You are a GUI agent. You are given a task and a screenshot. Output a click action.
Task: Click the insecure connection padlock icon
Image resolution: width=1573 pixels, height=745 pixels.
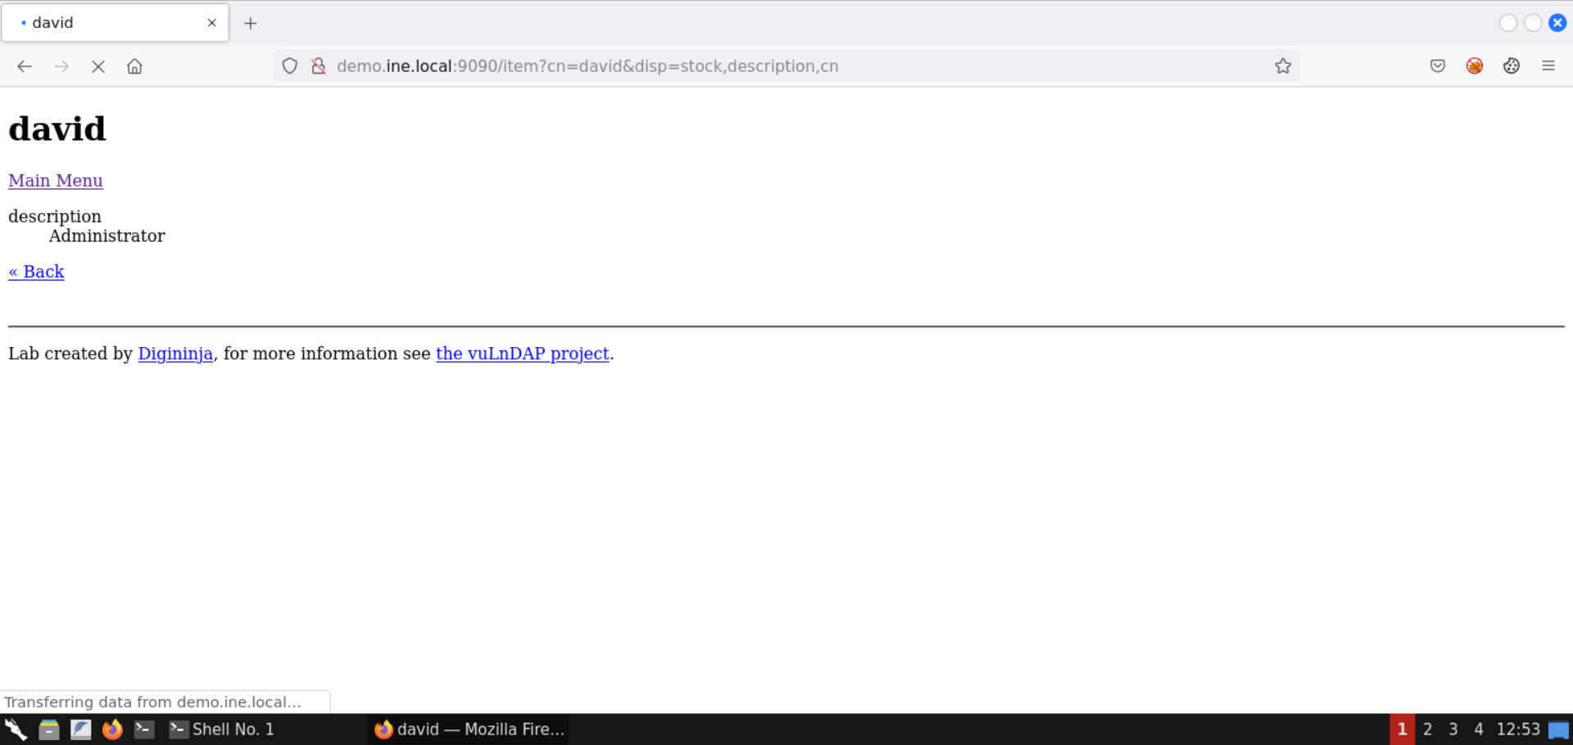(x=319, y=66)
